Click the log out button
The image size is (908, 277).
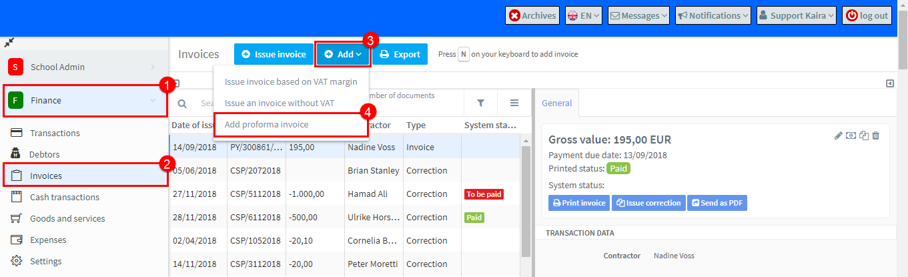pos(867,15)
